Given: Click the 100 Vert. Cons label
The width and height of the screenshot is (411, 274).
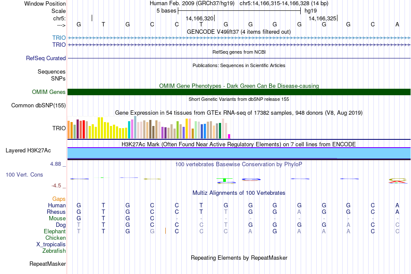Looking at the screenshot, I should tap(24, 174).
